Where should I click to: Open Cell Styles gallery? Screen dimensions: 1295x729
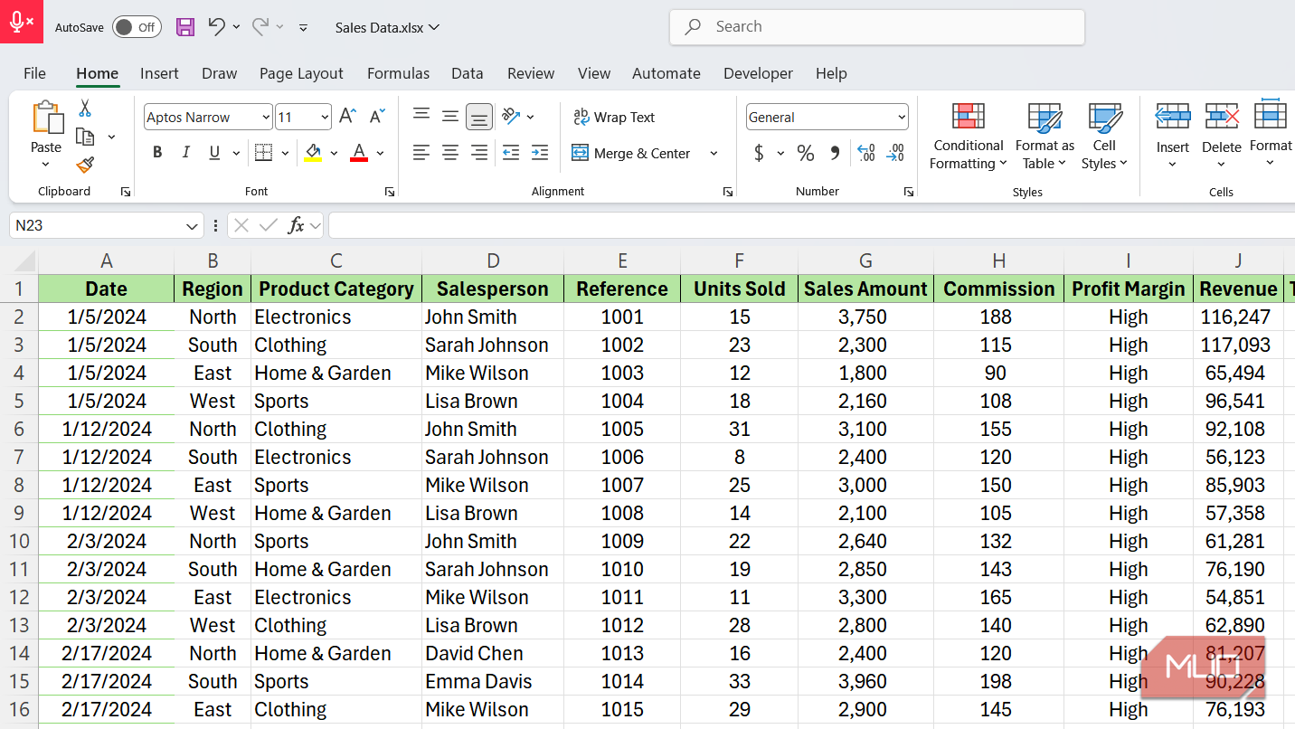click(x=1105, y=136)
